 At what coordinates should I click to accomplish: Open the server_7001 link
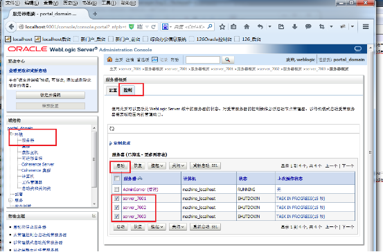point(134,198)
